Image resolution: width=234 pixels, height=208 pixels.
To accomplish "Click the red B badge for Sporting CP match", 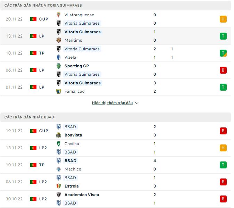I will 223,70.
